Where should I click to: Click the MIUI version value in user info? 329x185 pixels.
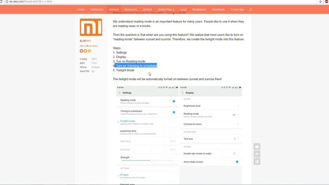click(x=94, y=63)
